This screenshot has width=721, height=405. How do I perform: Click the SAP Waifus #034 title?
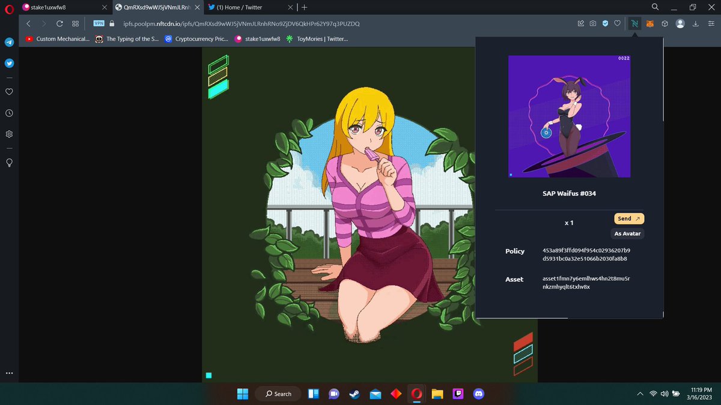pyautogui.click(x=569, y=194)
